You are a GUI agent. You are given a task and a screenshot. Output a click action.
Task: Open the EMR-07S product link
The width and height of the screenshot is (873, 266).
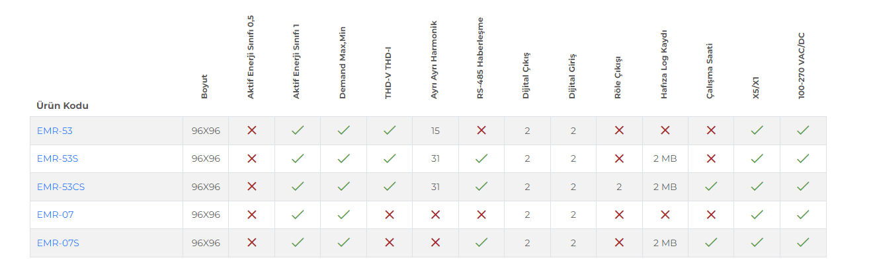pos(58,243)
